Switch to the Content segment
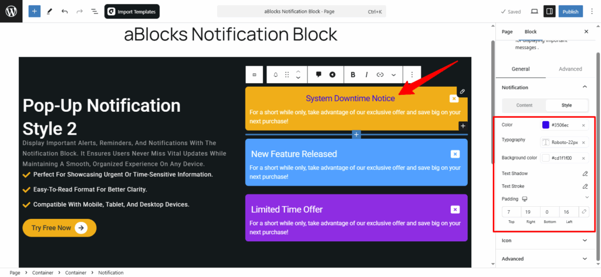This screenshot has height=277, width=601. (x=524, y=105)
